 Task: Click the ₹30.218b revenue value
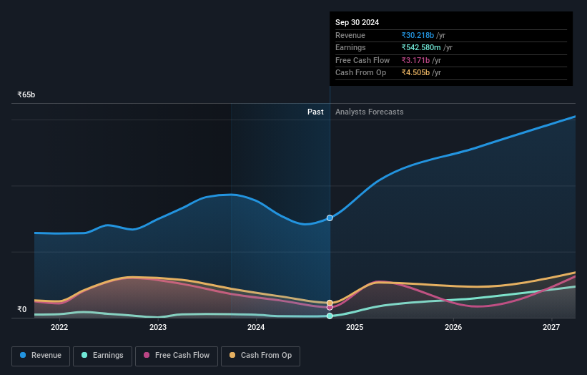(418, 35)
